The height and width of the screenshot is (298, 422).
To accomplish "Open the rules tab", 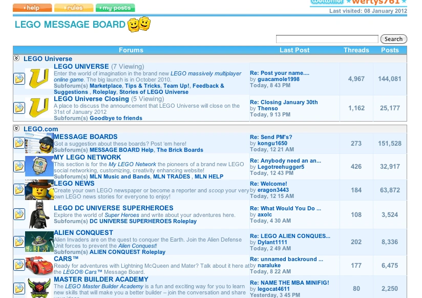I will coord(74,8).
